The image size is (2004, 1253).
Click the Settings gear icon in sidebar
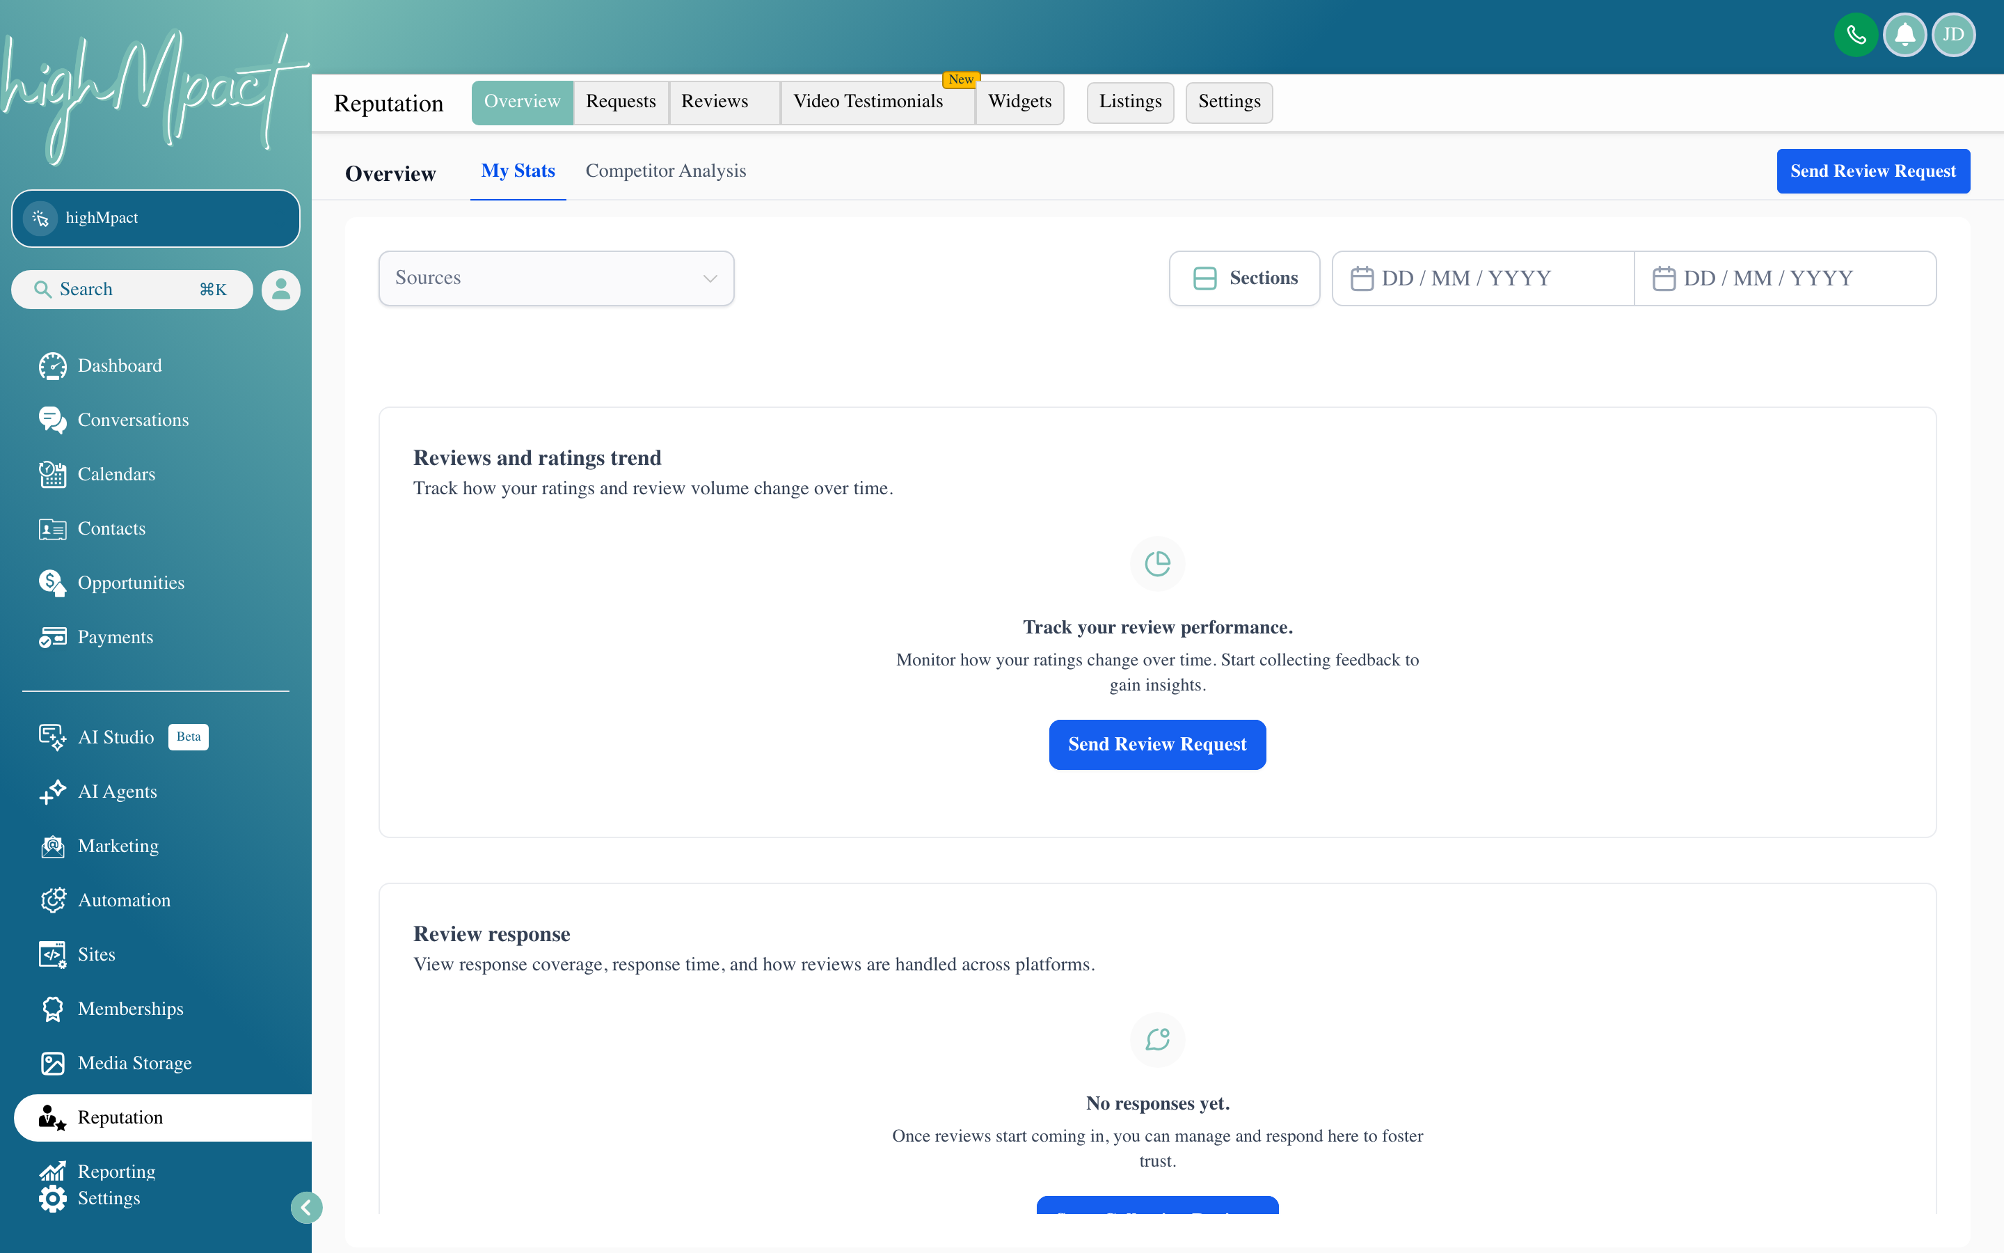52,1198
